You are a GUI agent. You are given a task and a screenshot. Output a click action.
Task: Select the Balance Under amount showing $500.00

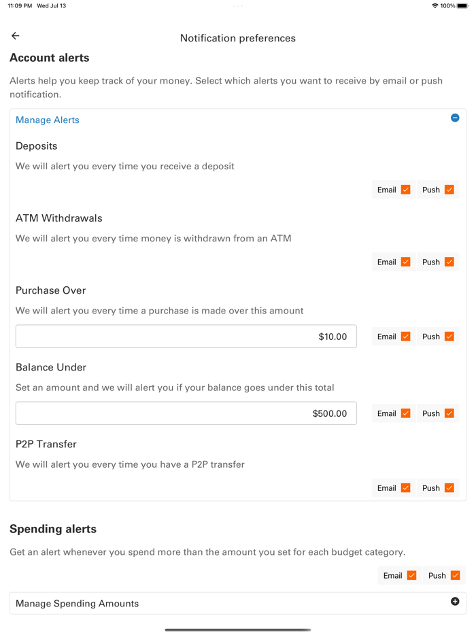click(x=186, y=413)
